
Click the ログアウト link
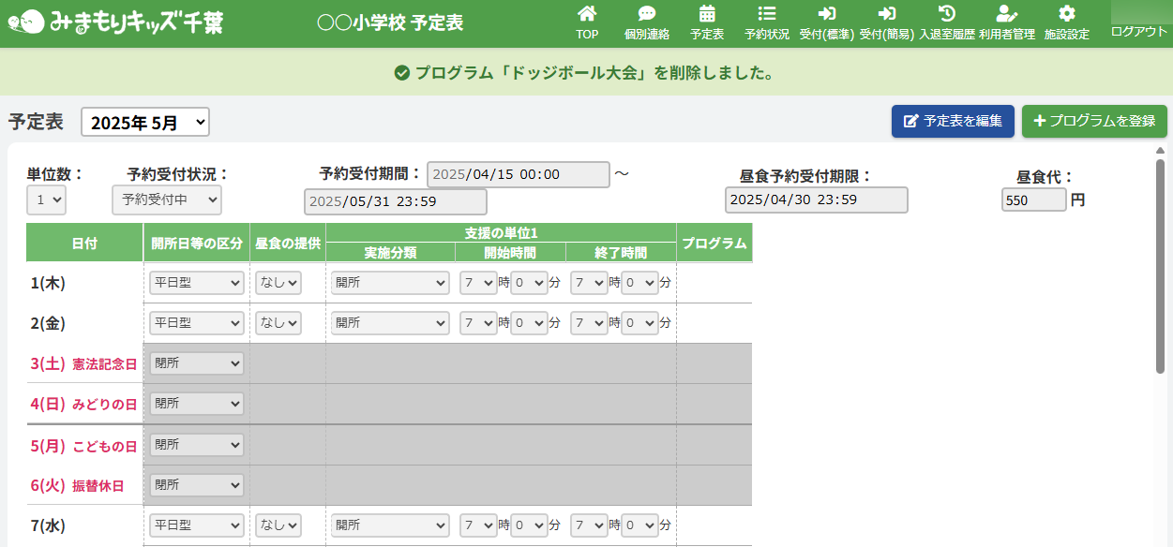[x=1138, y=31]
